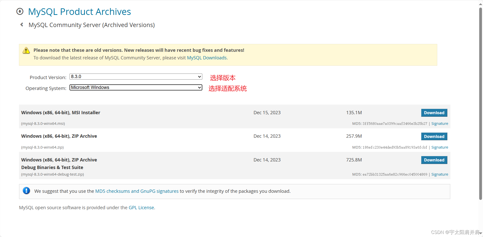
Task: Click the MD5 hash 3ff5680aae7a0399caaf3466e3b25b27
Action: tap(395, 124)
